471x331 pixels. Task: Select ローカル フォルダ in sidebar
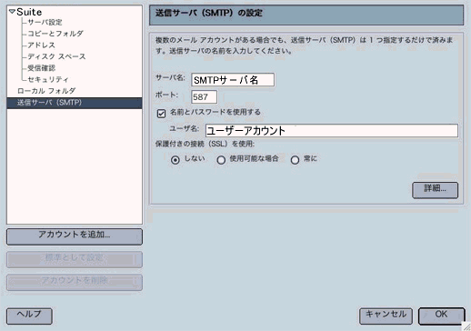point(46,91)
